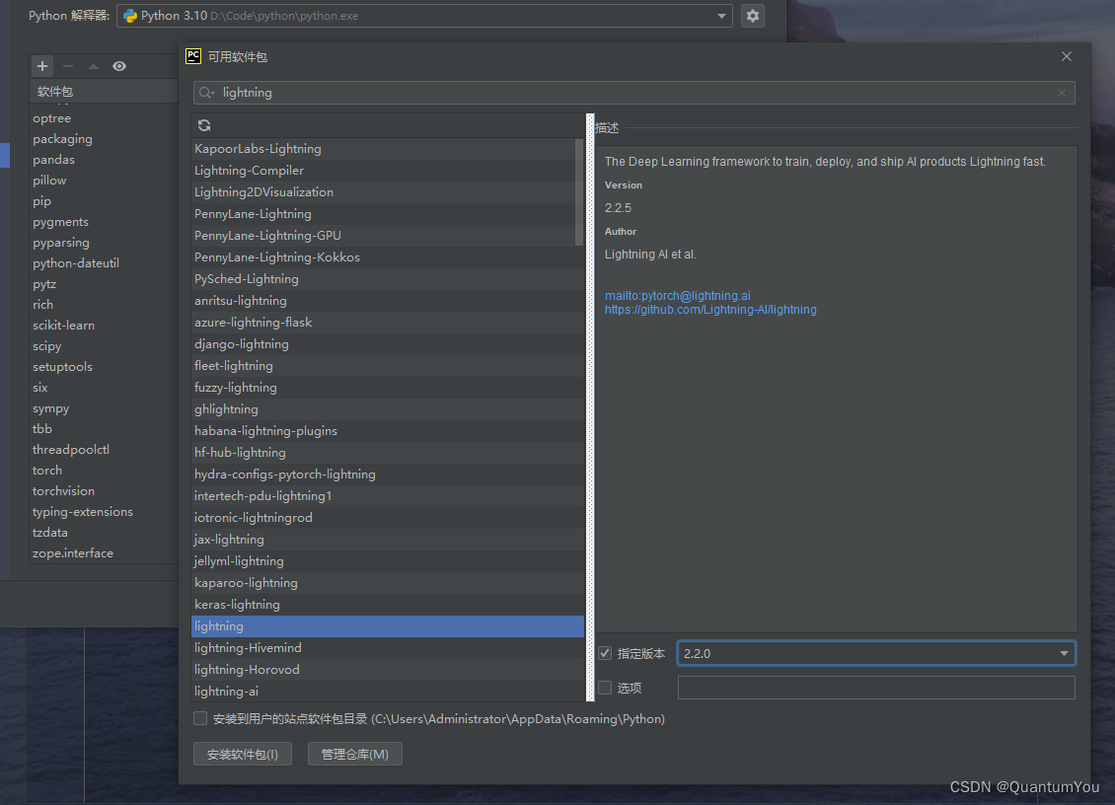1115x805 pixels.
Task: Click the options text input field
Action: tap(876, 687)
